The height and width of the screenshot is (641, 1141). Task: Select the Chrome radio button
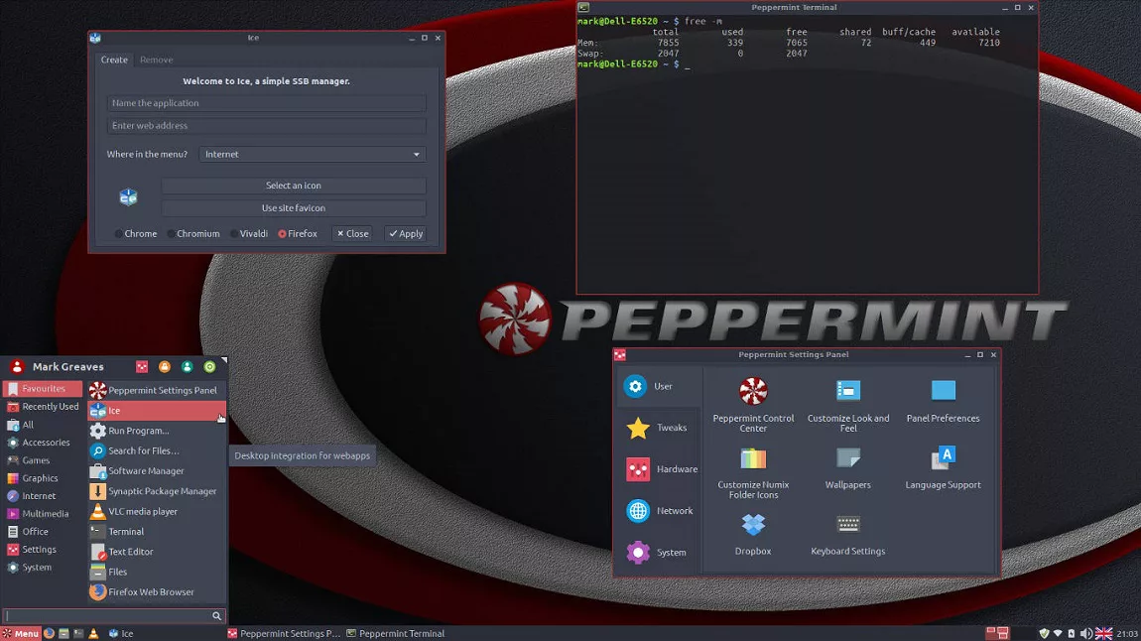[135, 233]
